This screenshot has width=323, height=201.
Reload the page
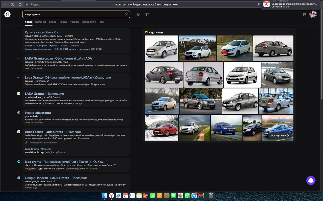pyautogui.click(x=20, y=4)
